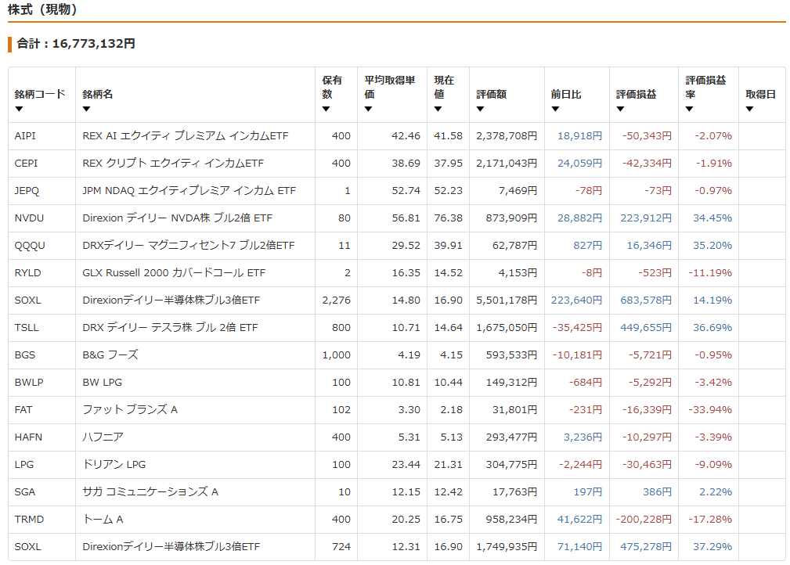The image size is (790, 565).
Task: Click TSLL profit rate 36.69%
Action: coord(712,327)
